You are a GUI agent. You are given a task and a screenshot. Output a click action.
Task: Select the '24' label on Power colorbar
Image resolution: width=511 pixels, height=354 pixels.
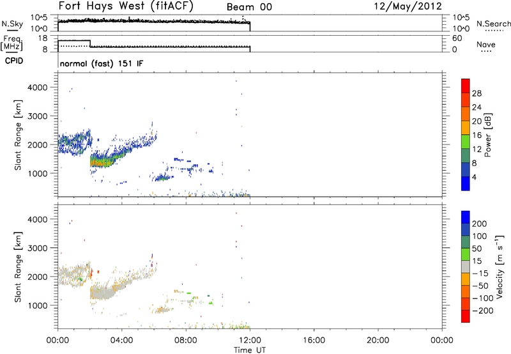coord(477,107)
